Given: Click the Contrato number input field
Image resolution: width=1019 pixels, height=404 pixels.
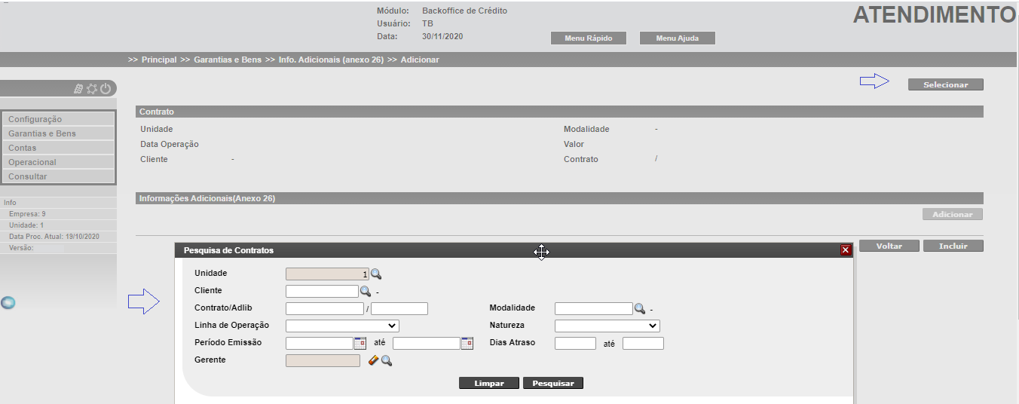Looking at the screenshot, I should 325,308.
